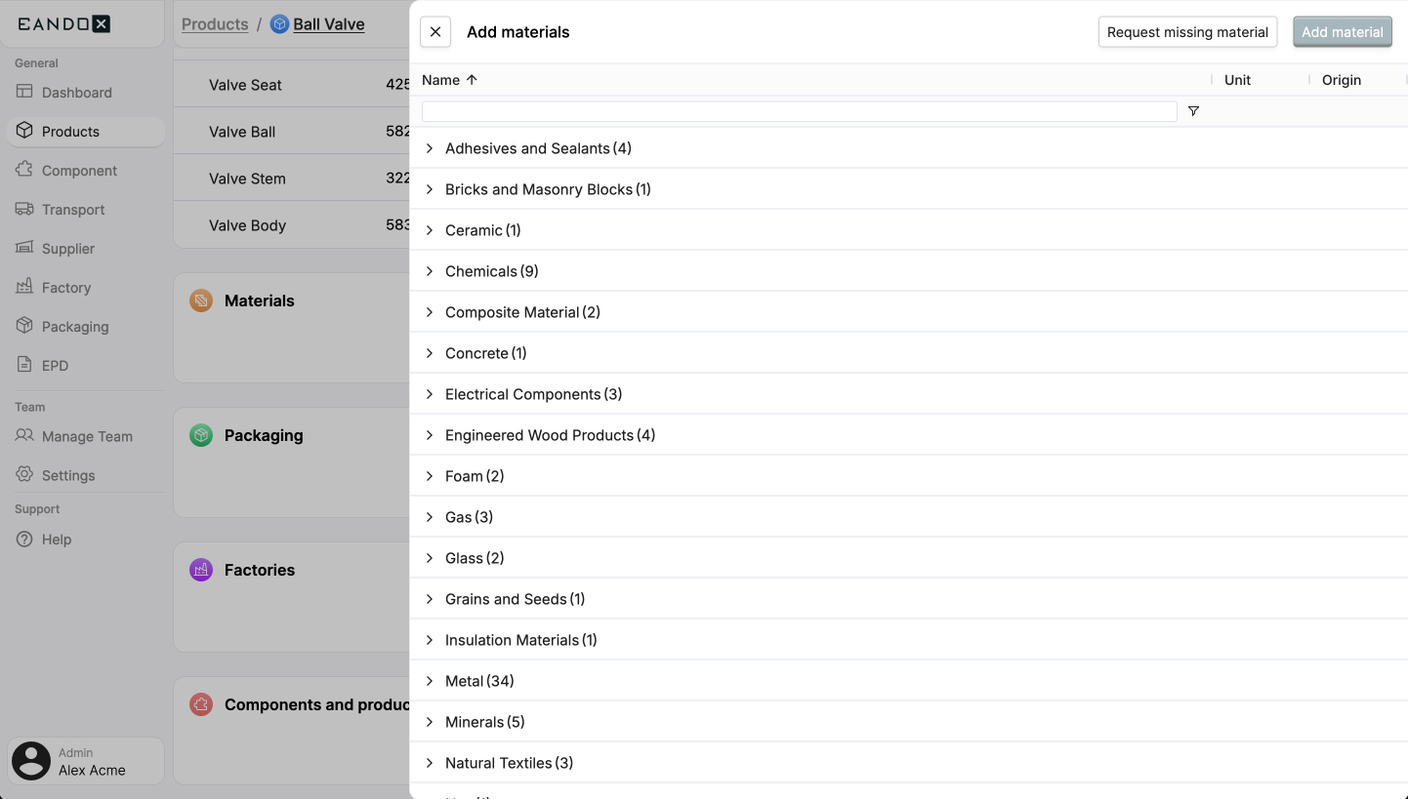This screenshot has height=799, width=1408.
Task: Expand the Adhesives and Sealants group
Action: tap(430, 148)
